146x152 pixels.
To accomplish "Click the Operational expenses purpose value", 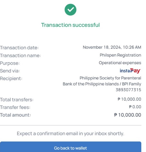I will 120,63.
